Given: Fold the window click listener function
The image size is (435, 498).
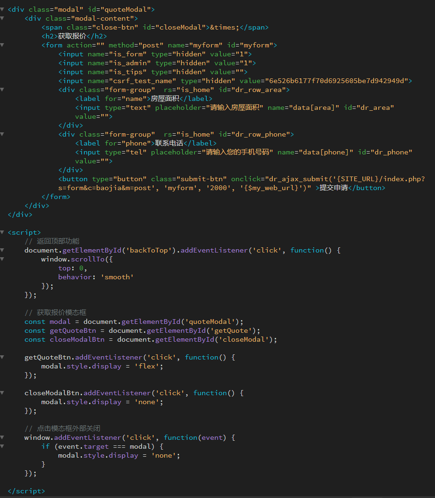Looking at the screenshot, I should click(2, 437).
